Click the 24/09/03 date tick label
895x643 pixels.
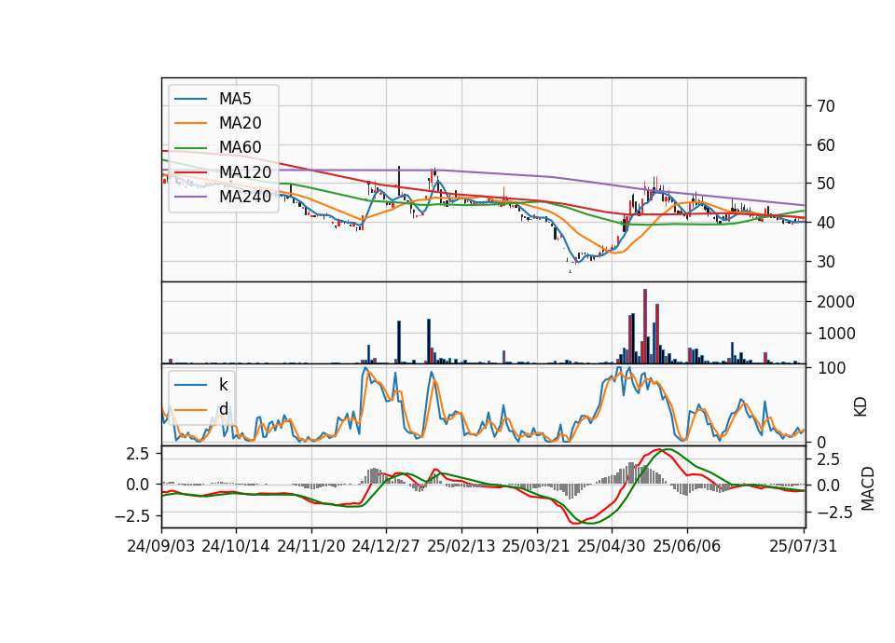click(x=161, y=546)
